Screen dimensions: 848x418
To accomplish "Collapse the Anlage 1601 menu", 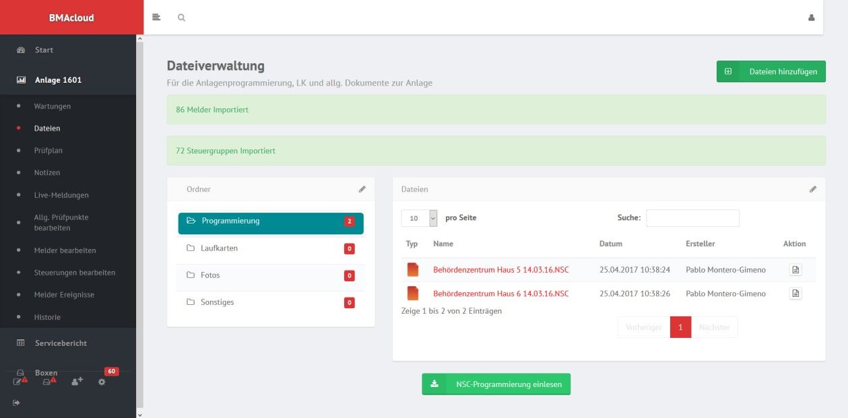I will (58, 80).
